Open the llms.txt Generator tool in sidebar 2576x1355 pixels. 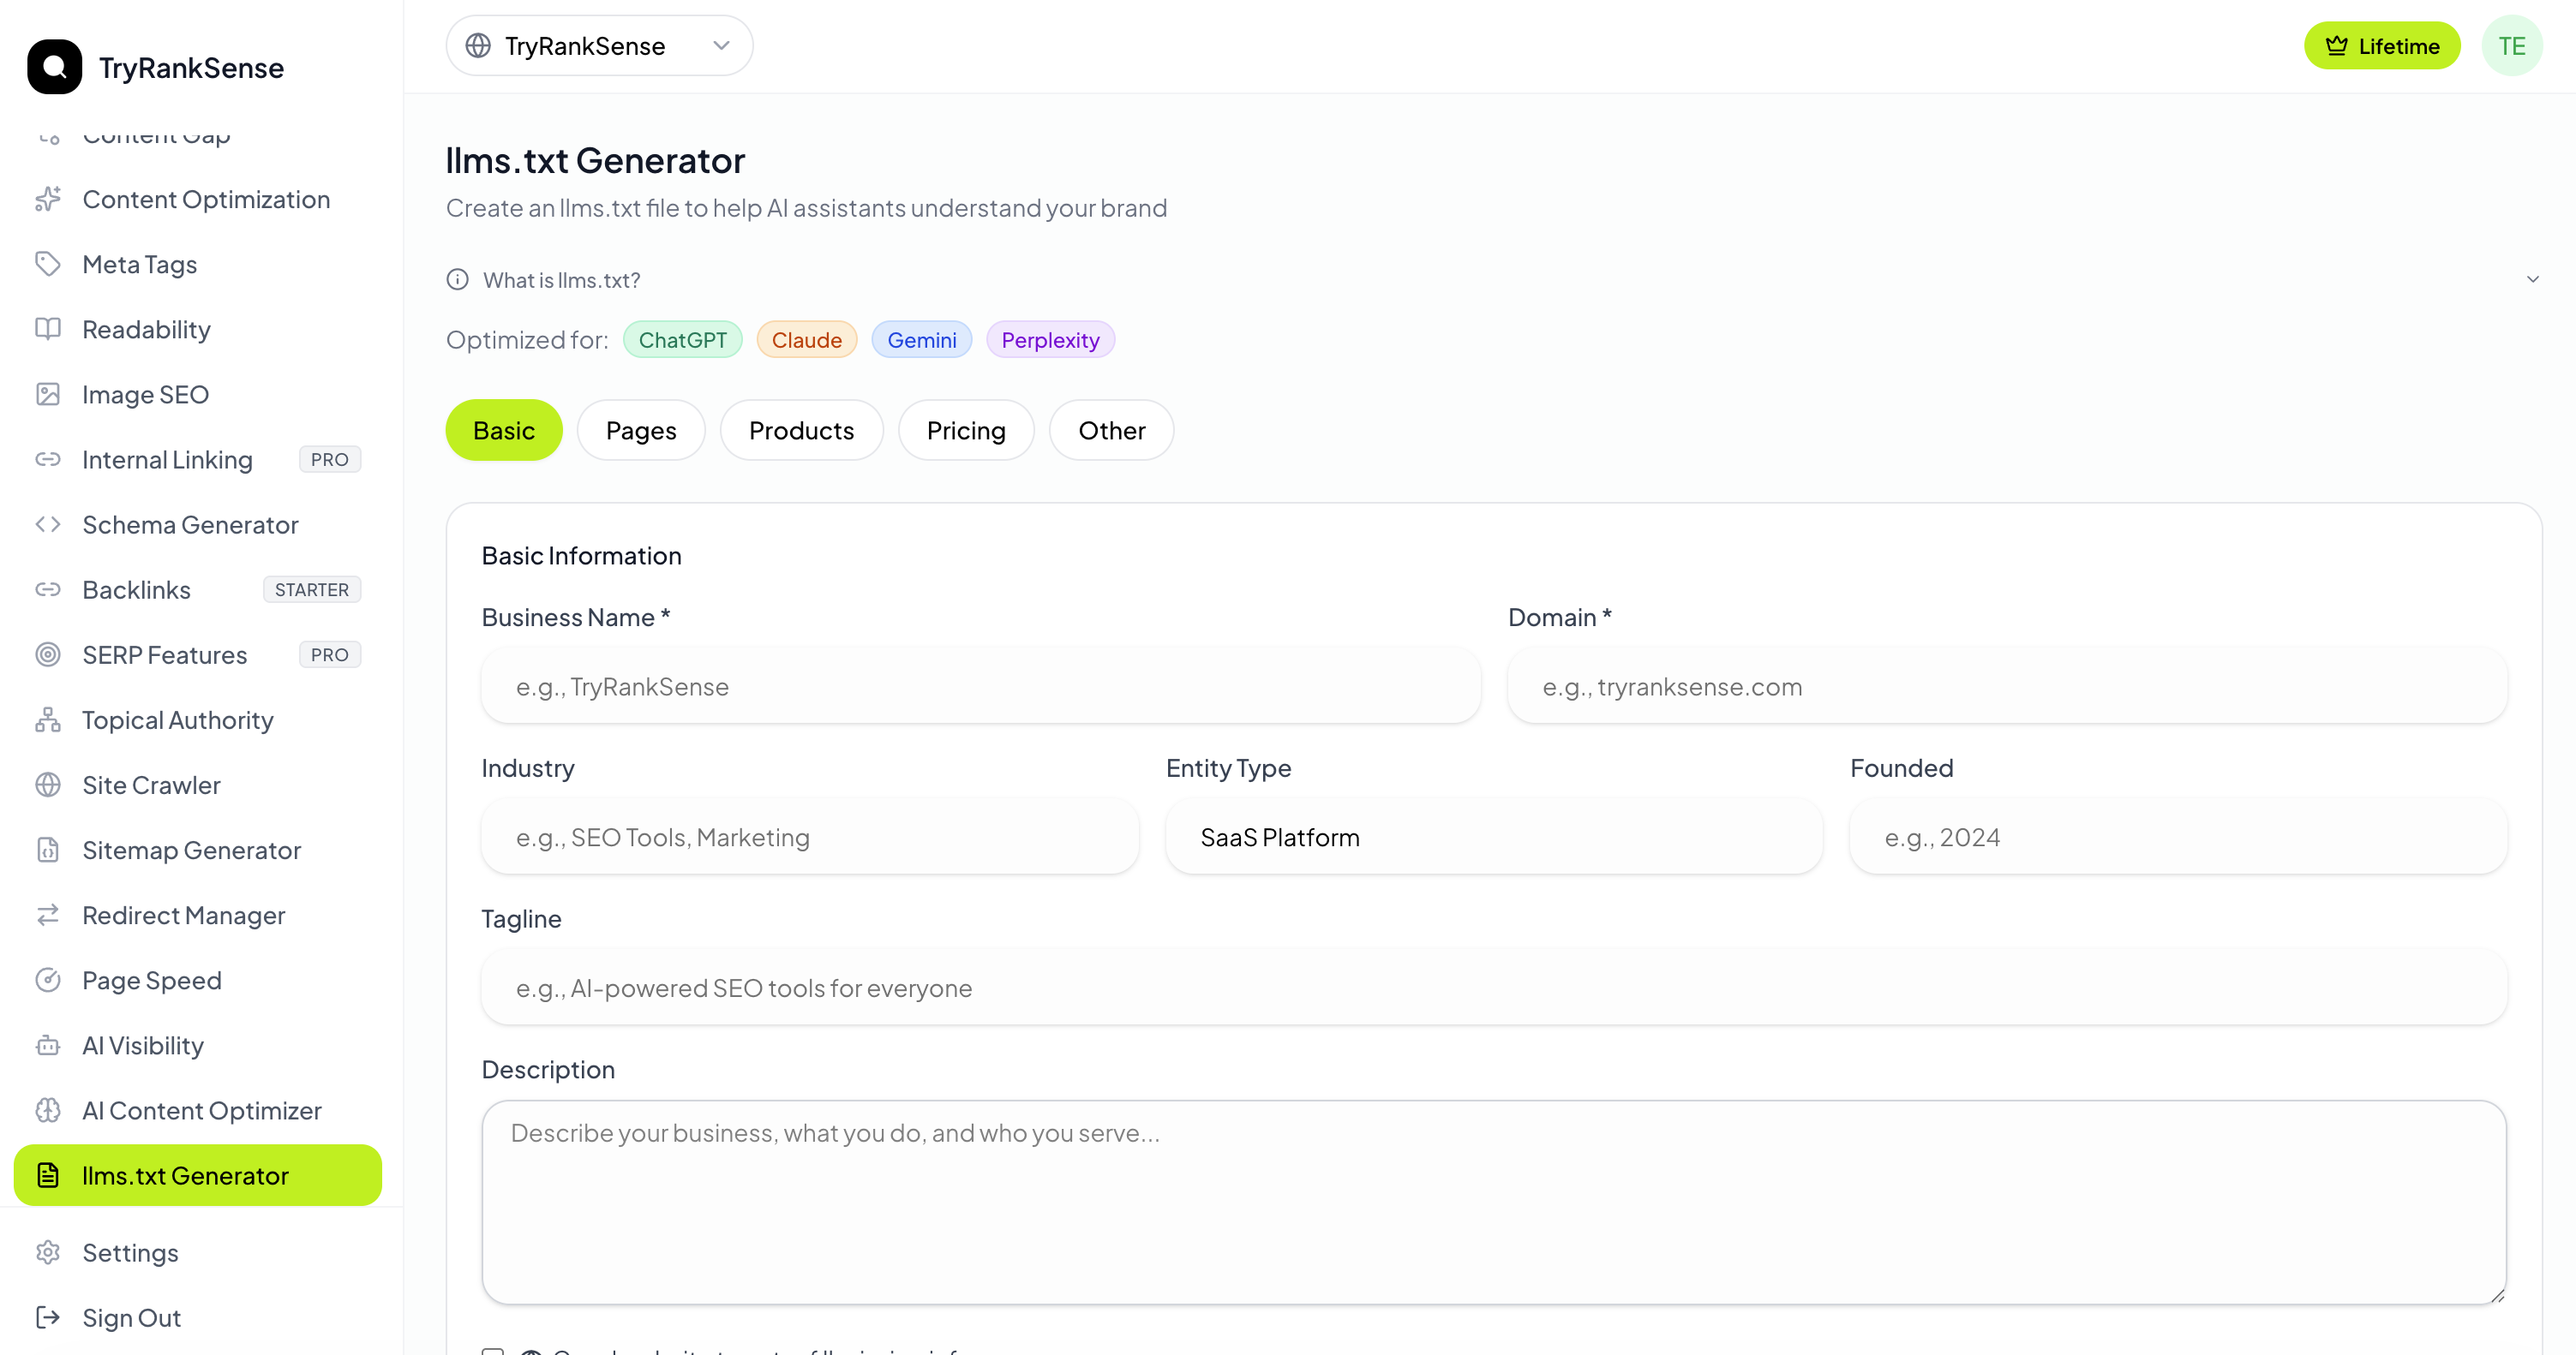point(186,1175)
